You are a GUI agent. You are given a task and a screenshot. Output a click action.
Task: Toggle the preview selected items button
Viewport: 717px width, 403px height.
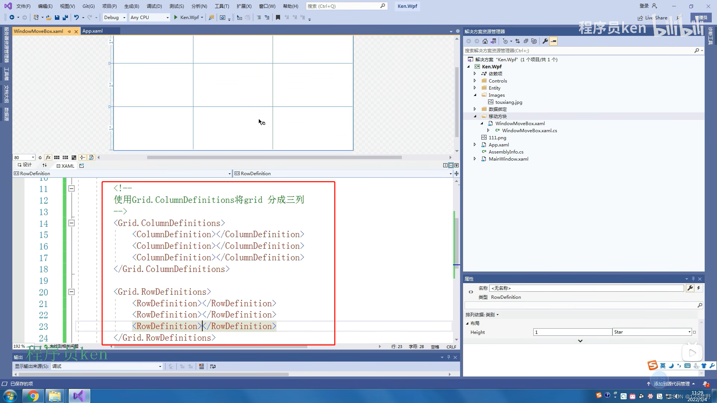pyautogui.click(x=553, y=41)
